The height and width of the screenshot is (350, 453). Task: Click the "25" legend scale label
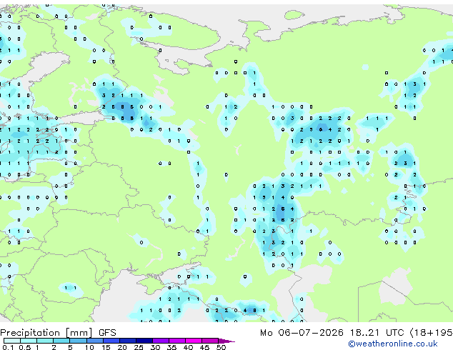click(139, 347)
